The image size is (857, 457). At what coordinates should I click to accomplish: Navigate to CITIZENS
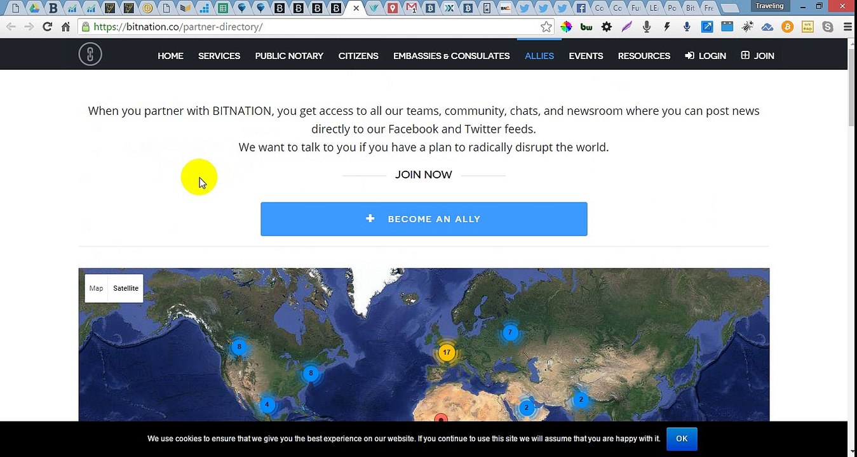358,56
